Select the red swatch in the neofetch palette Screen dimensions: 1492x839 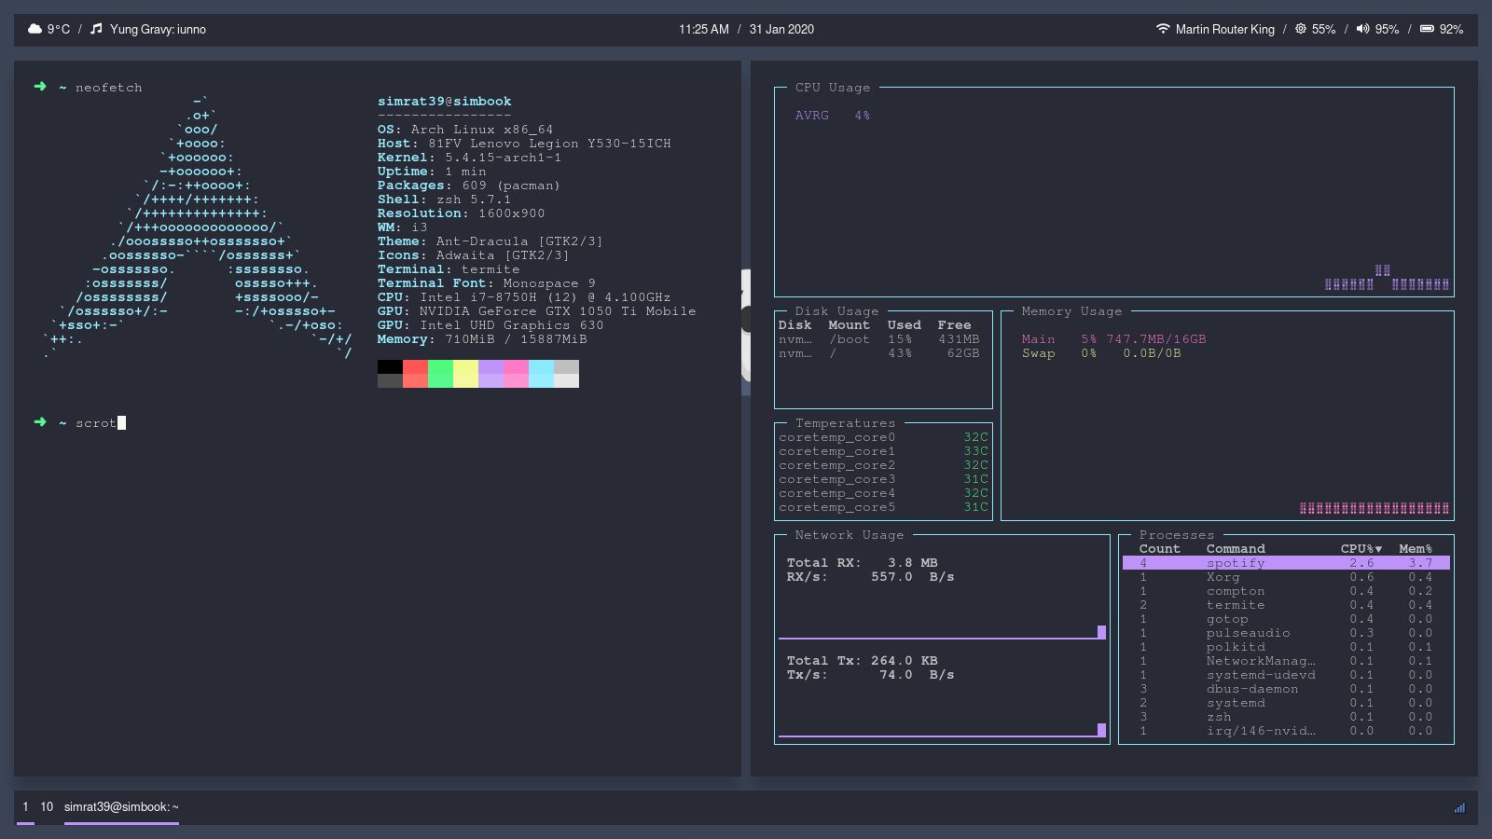pyautogui.click(x=416, y=373)
